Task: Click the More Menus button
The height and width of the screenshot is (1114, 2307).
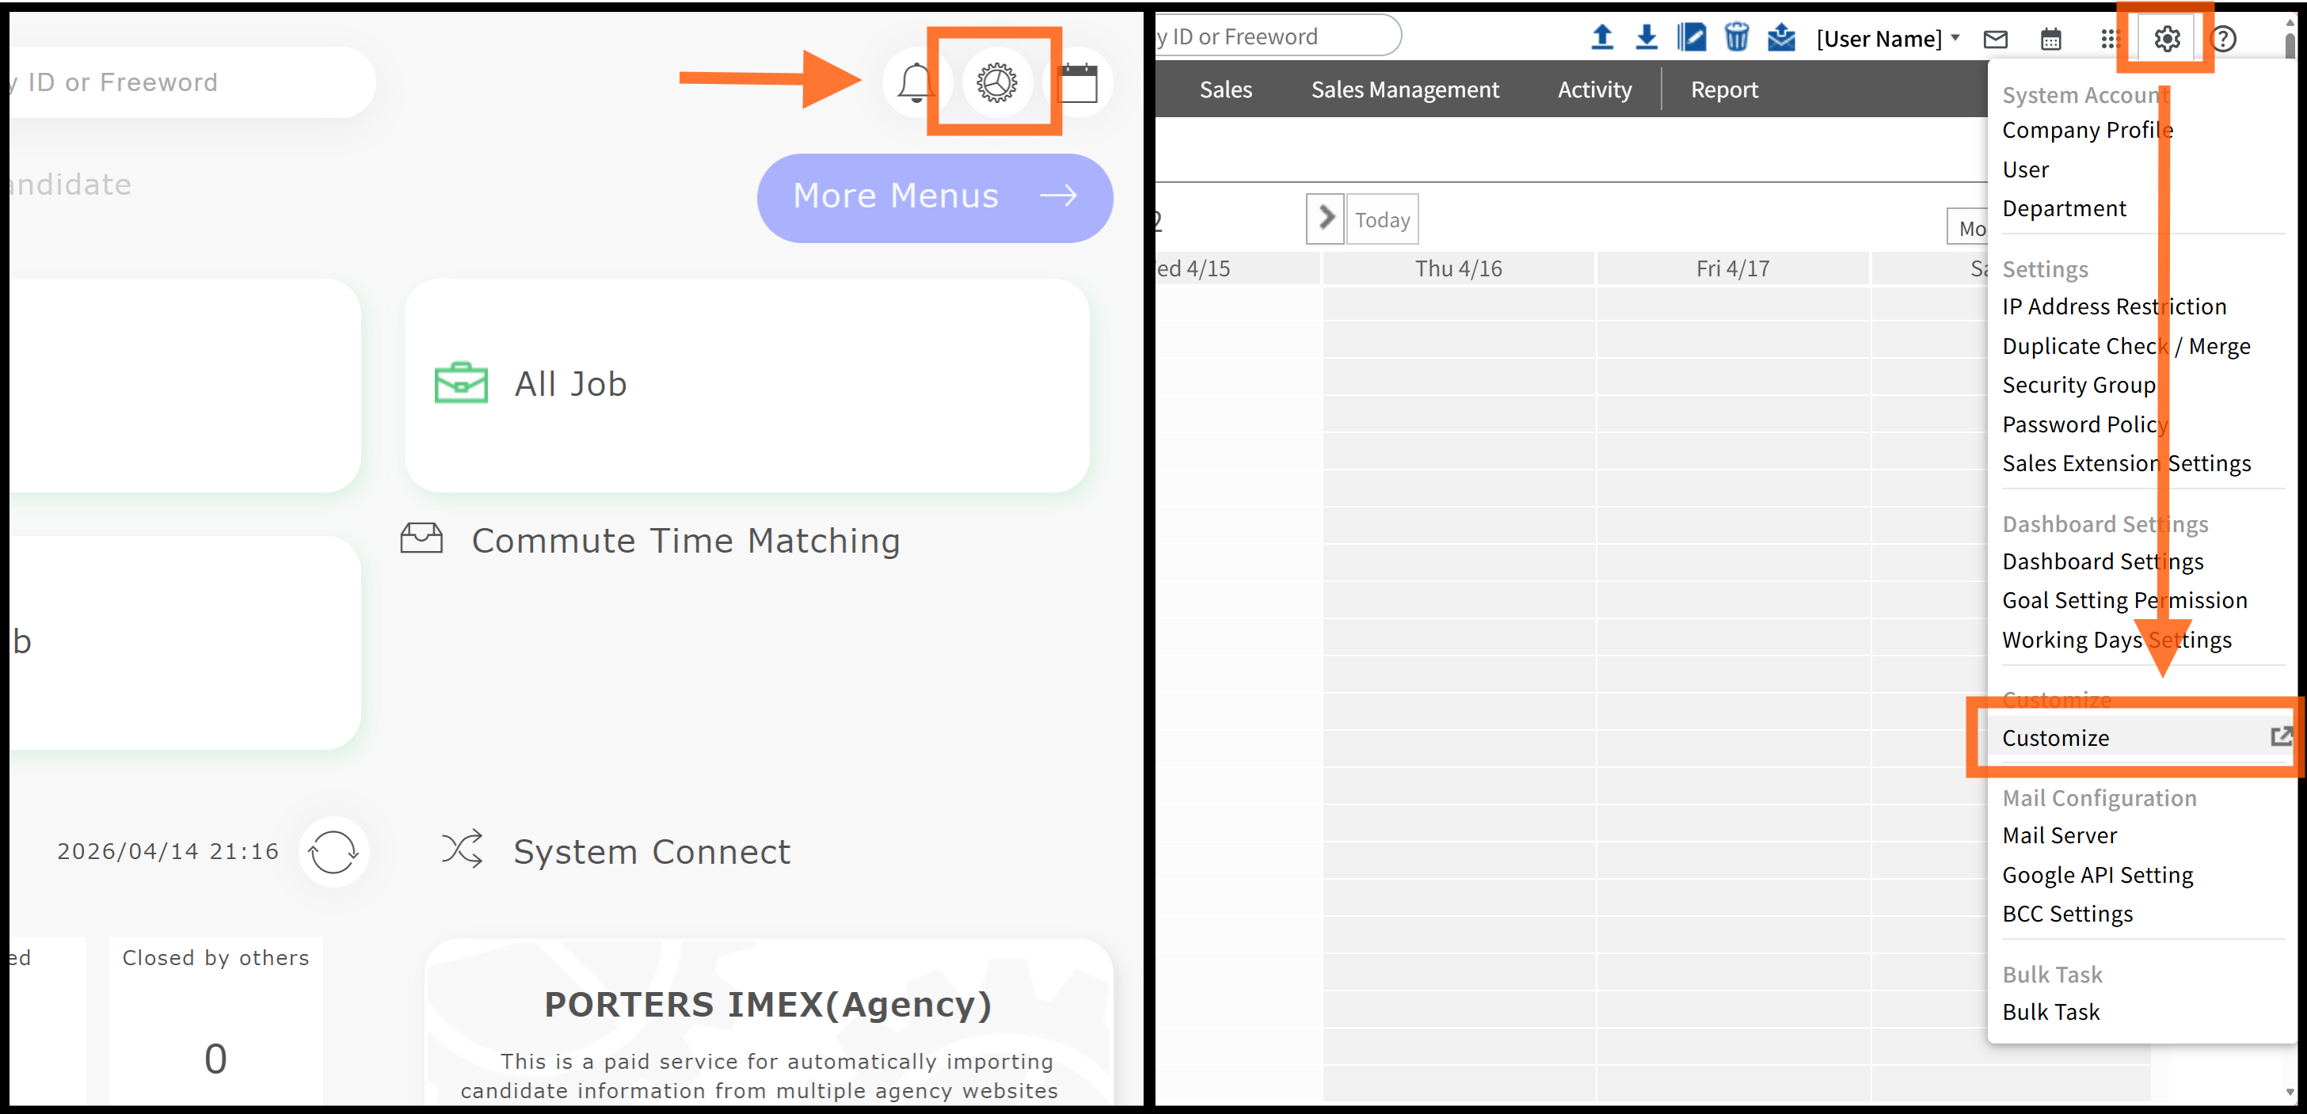Action: click(934, 197)
